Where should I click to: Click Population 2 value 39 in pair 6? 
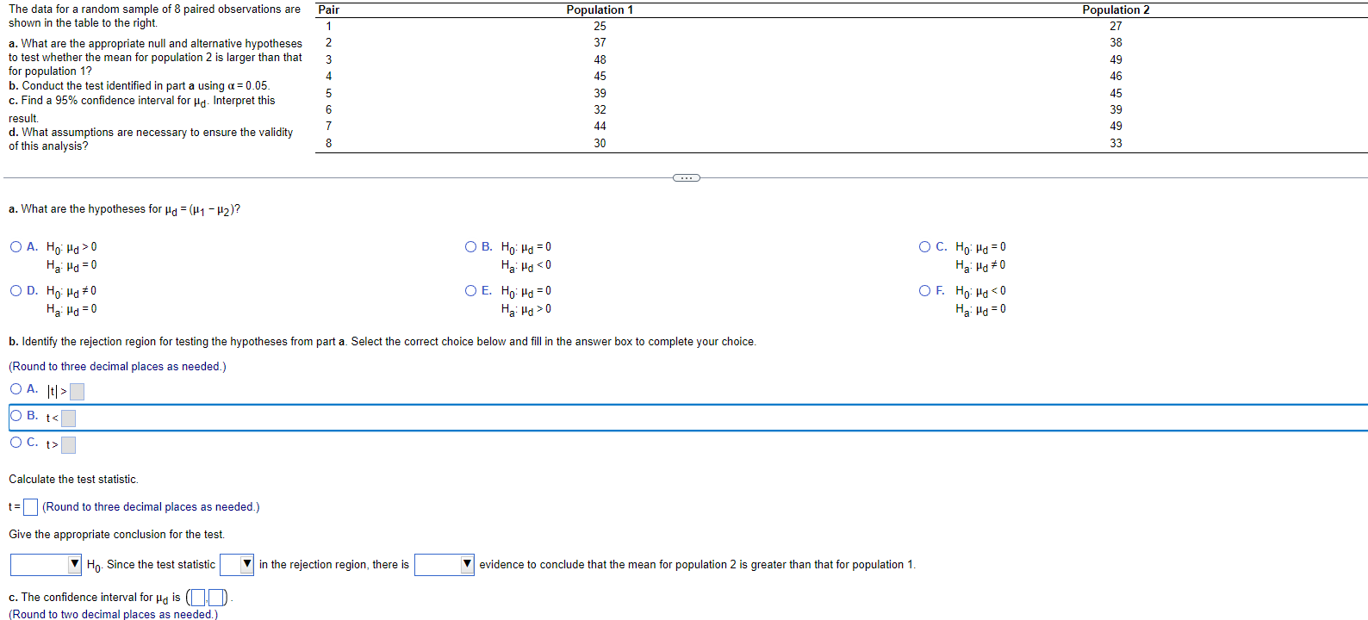pyautogui.click(x=1116, y=109)
